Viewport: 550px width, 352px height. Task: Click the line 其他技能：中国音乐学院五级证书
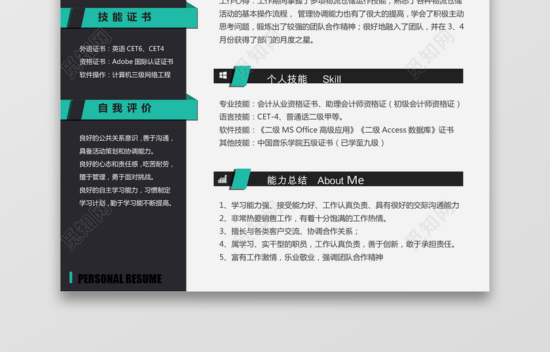(x=302, y=143)
